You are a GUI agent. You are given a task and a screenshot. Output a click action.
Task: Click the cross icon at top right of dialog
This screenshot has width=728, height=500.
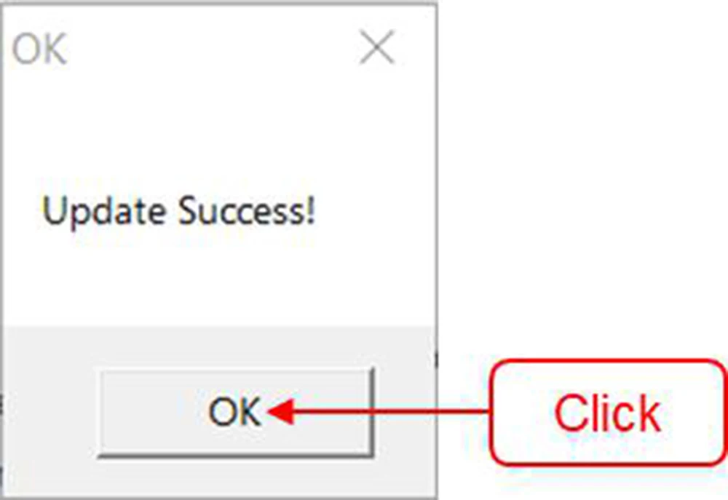point(377,47)
